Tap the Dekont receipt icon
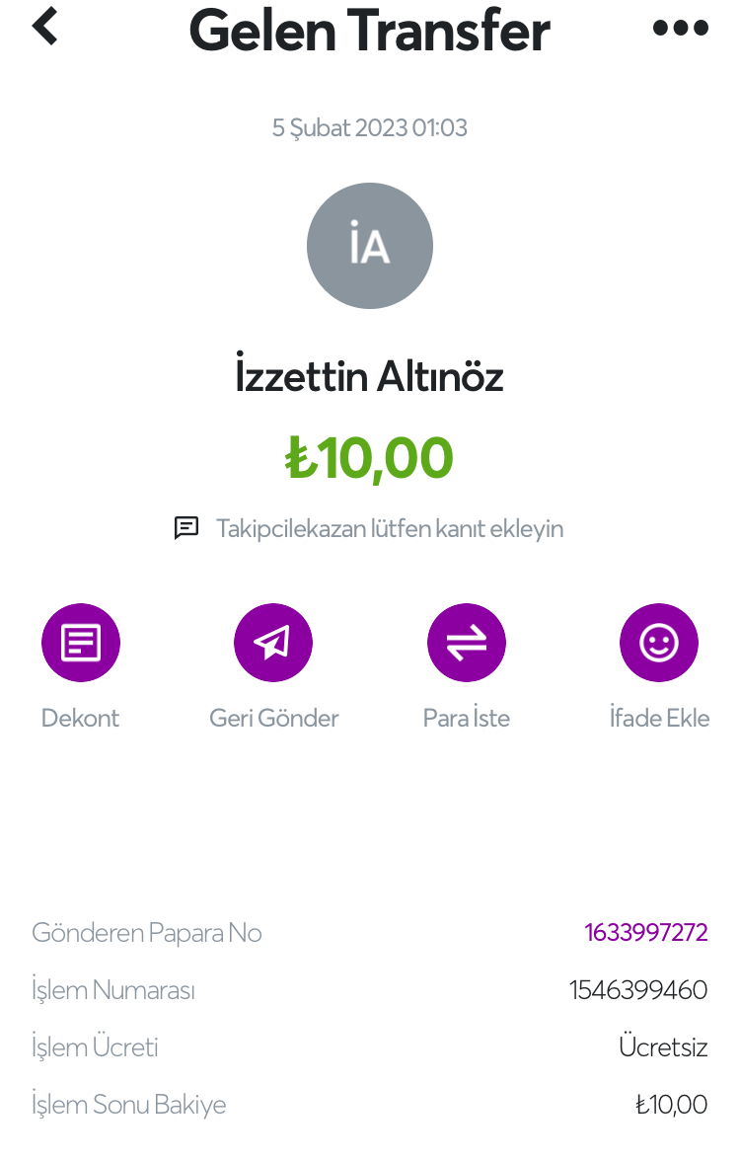Viewport: 740px width, 1161px height. tap(81, 643)
